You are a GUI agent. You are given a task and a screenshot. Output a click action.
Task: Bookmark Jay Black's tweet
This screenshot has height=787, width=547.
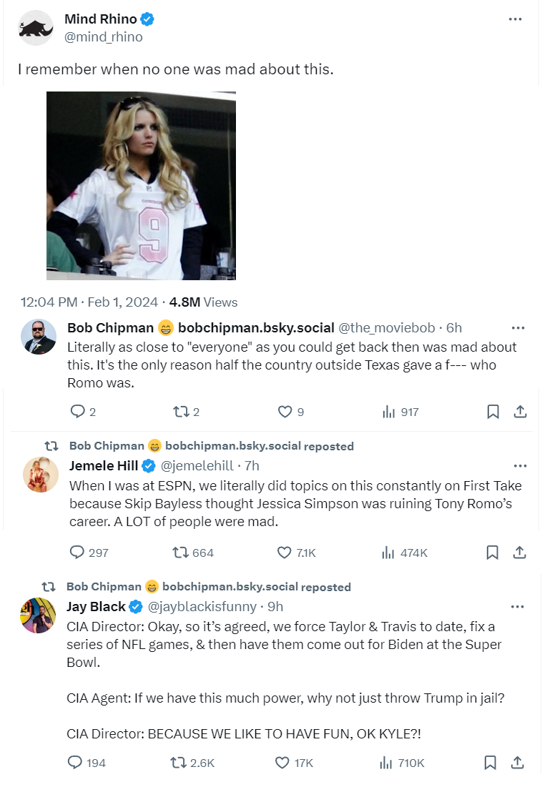pyautogui.click(x=491, y=763)
